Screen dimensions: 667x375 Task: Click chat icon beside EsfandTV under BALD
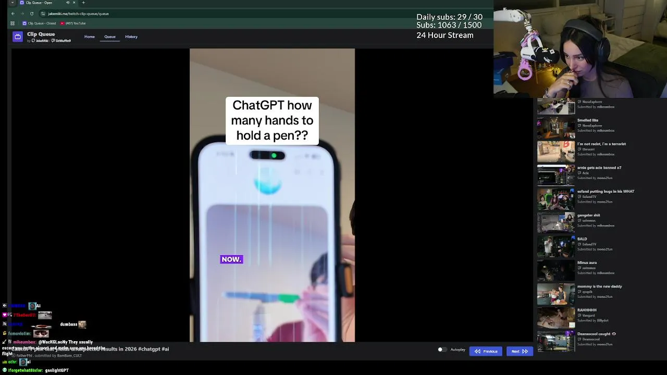pos(579,244)
